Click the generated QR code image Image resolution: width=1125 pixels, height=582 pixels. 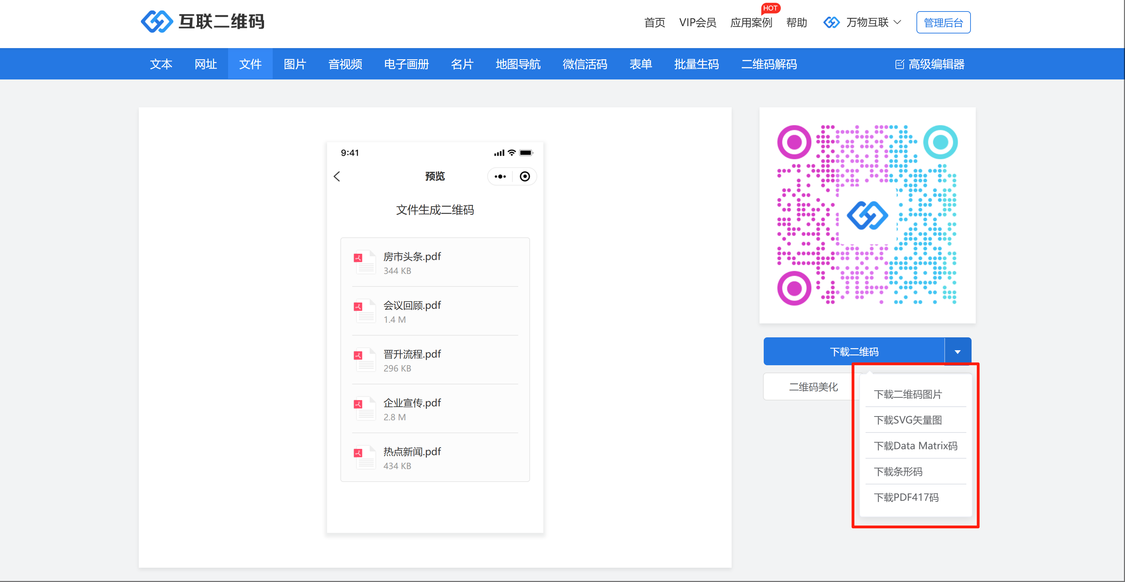pyautogui.click(x=867, y=215)
